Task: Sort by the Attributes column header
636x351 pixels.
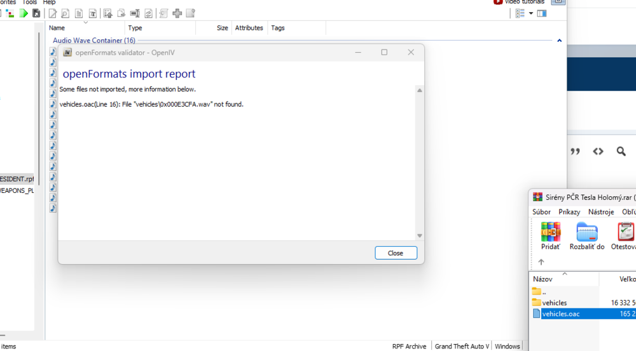Action: coord(249,28)
